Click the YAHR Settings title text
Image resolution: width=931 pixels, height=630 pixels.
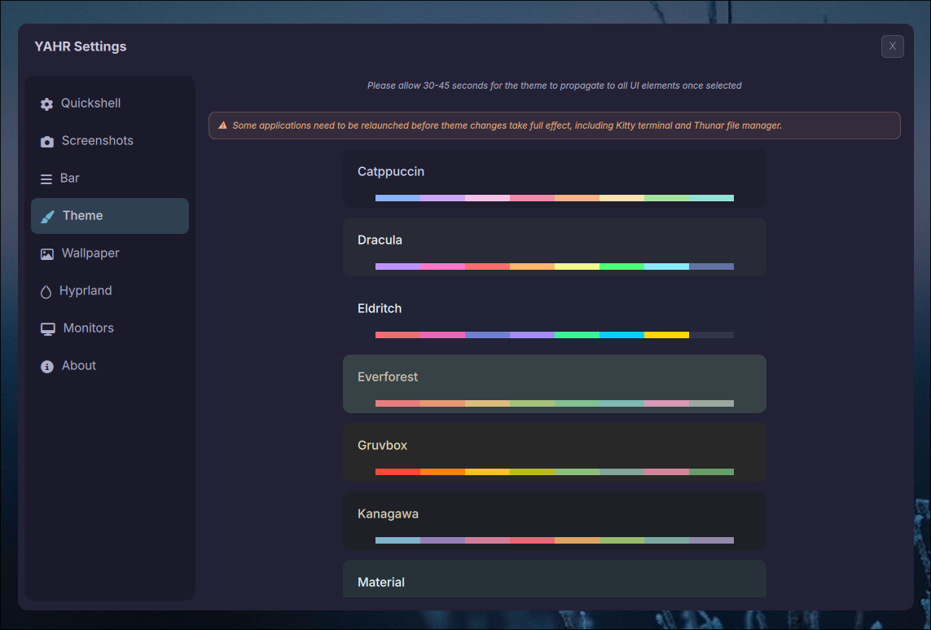click(80, 46)
